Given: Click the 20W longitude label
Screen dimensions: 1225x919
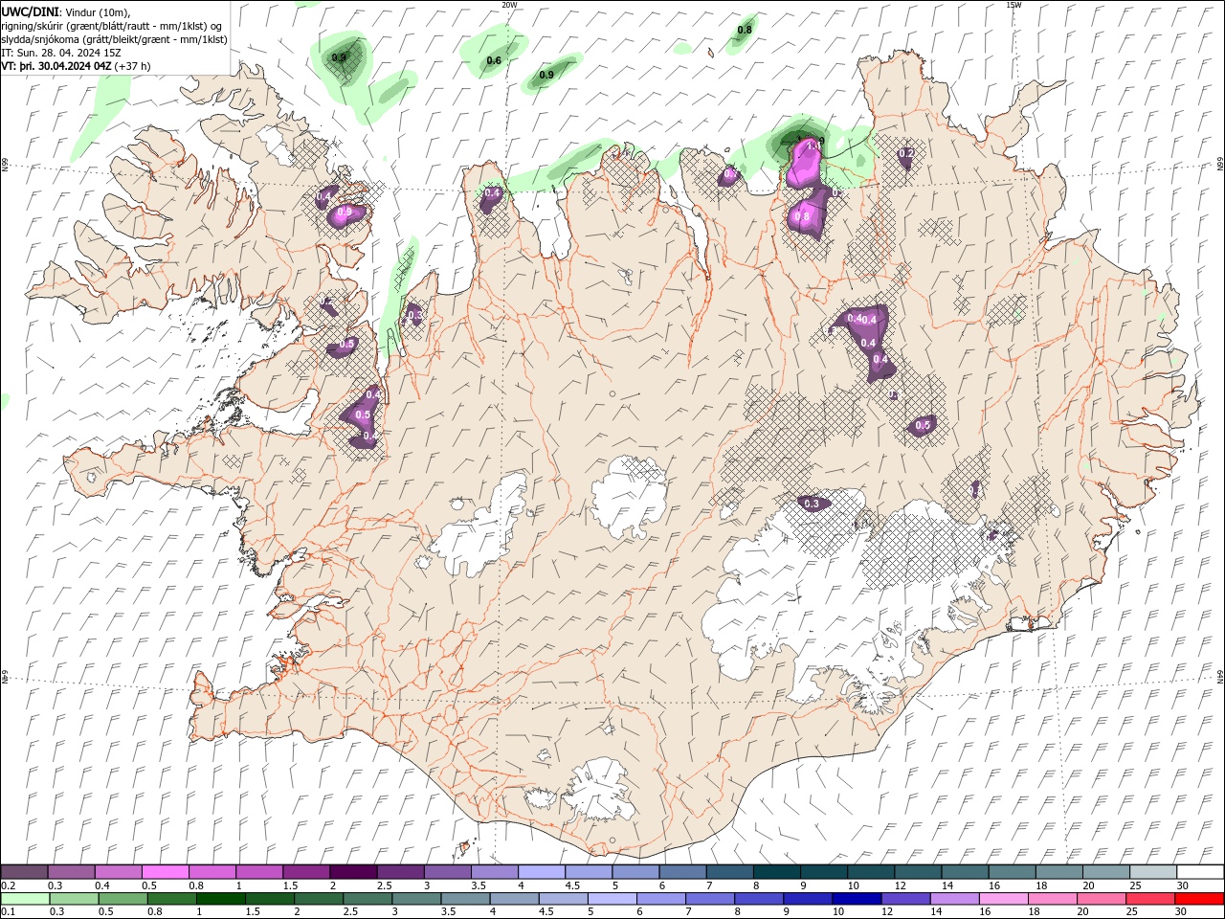Looking at the screenshot, I should coord(509,5).
